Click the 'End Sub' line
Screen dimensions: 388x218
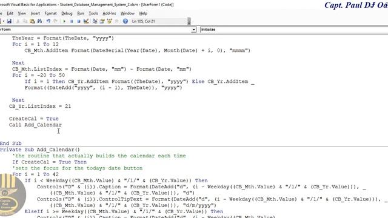11,144
